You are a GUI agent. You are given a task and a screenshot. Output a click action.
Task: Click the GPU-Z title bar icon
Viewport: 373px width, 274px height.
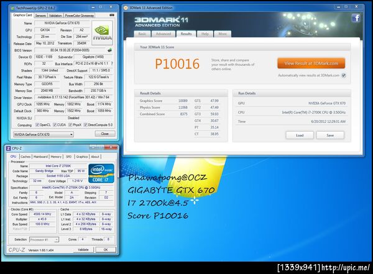13,8
